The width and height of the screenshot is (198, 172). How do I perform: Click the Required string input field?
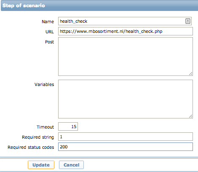[x=126, y=137]
